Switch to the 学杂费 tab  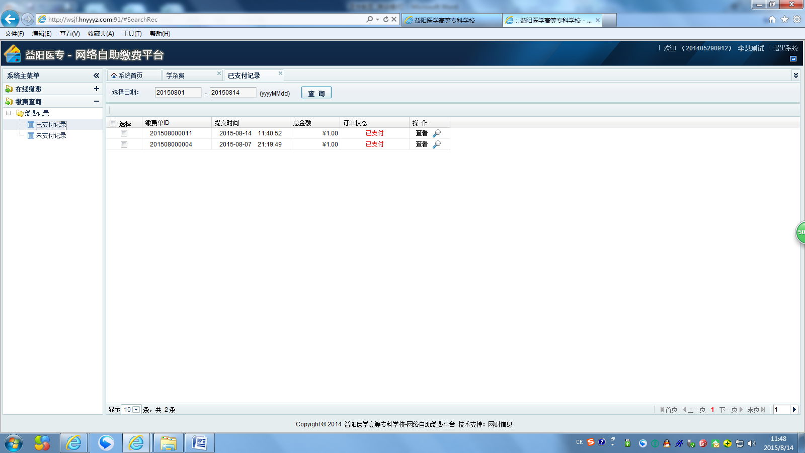tap(176, 75)
